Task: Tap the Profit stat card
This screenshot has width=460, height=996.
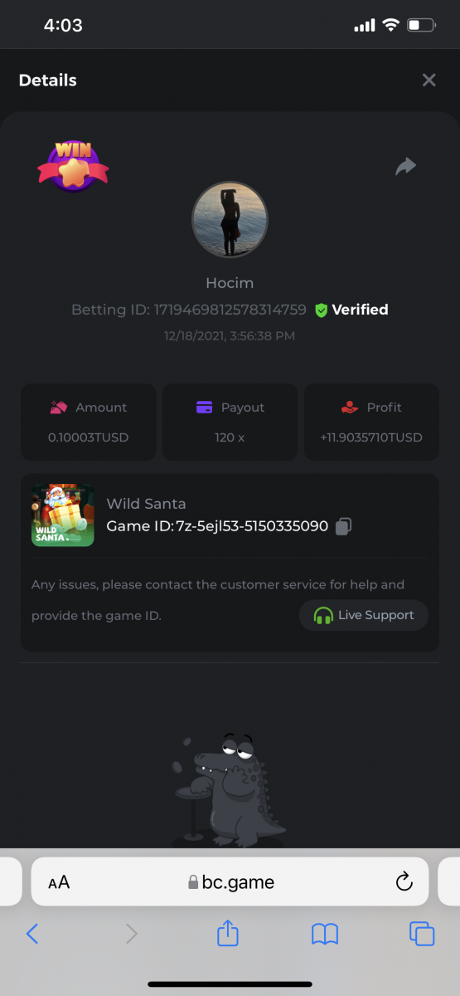Action: (371, 422)
